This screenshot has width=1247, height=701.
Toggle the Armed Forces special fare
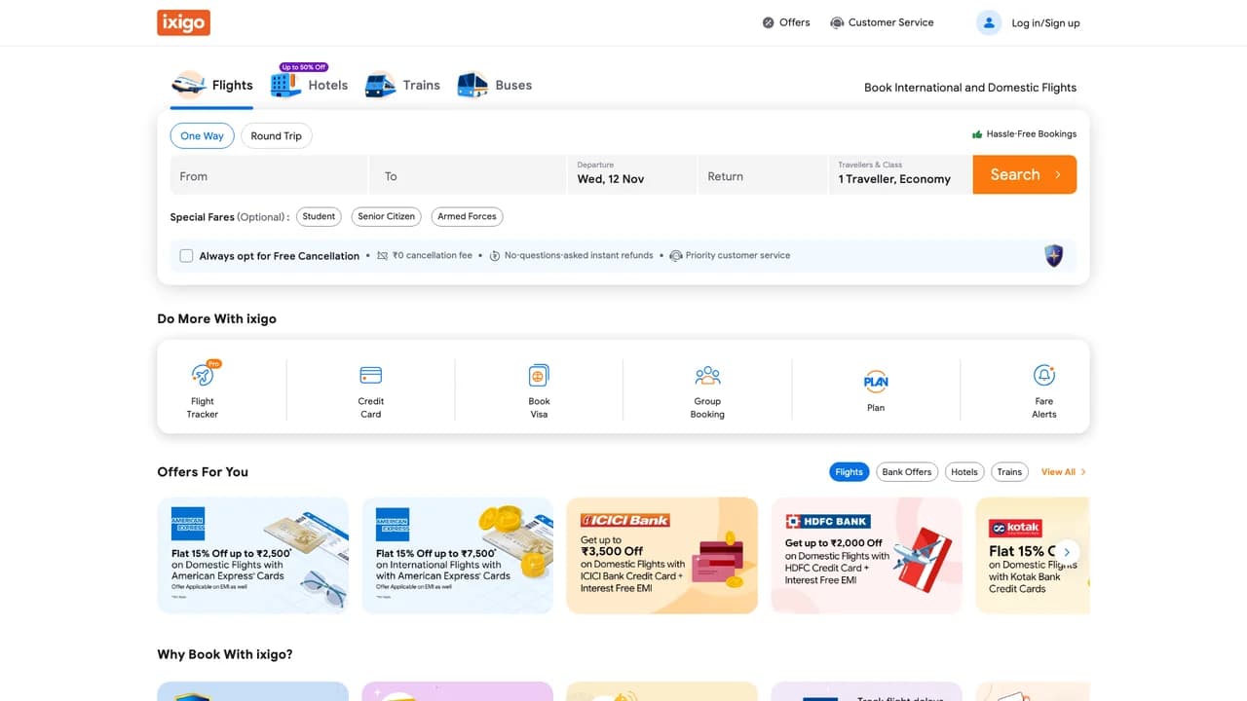point(467,216)
